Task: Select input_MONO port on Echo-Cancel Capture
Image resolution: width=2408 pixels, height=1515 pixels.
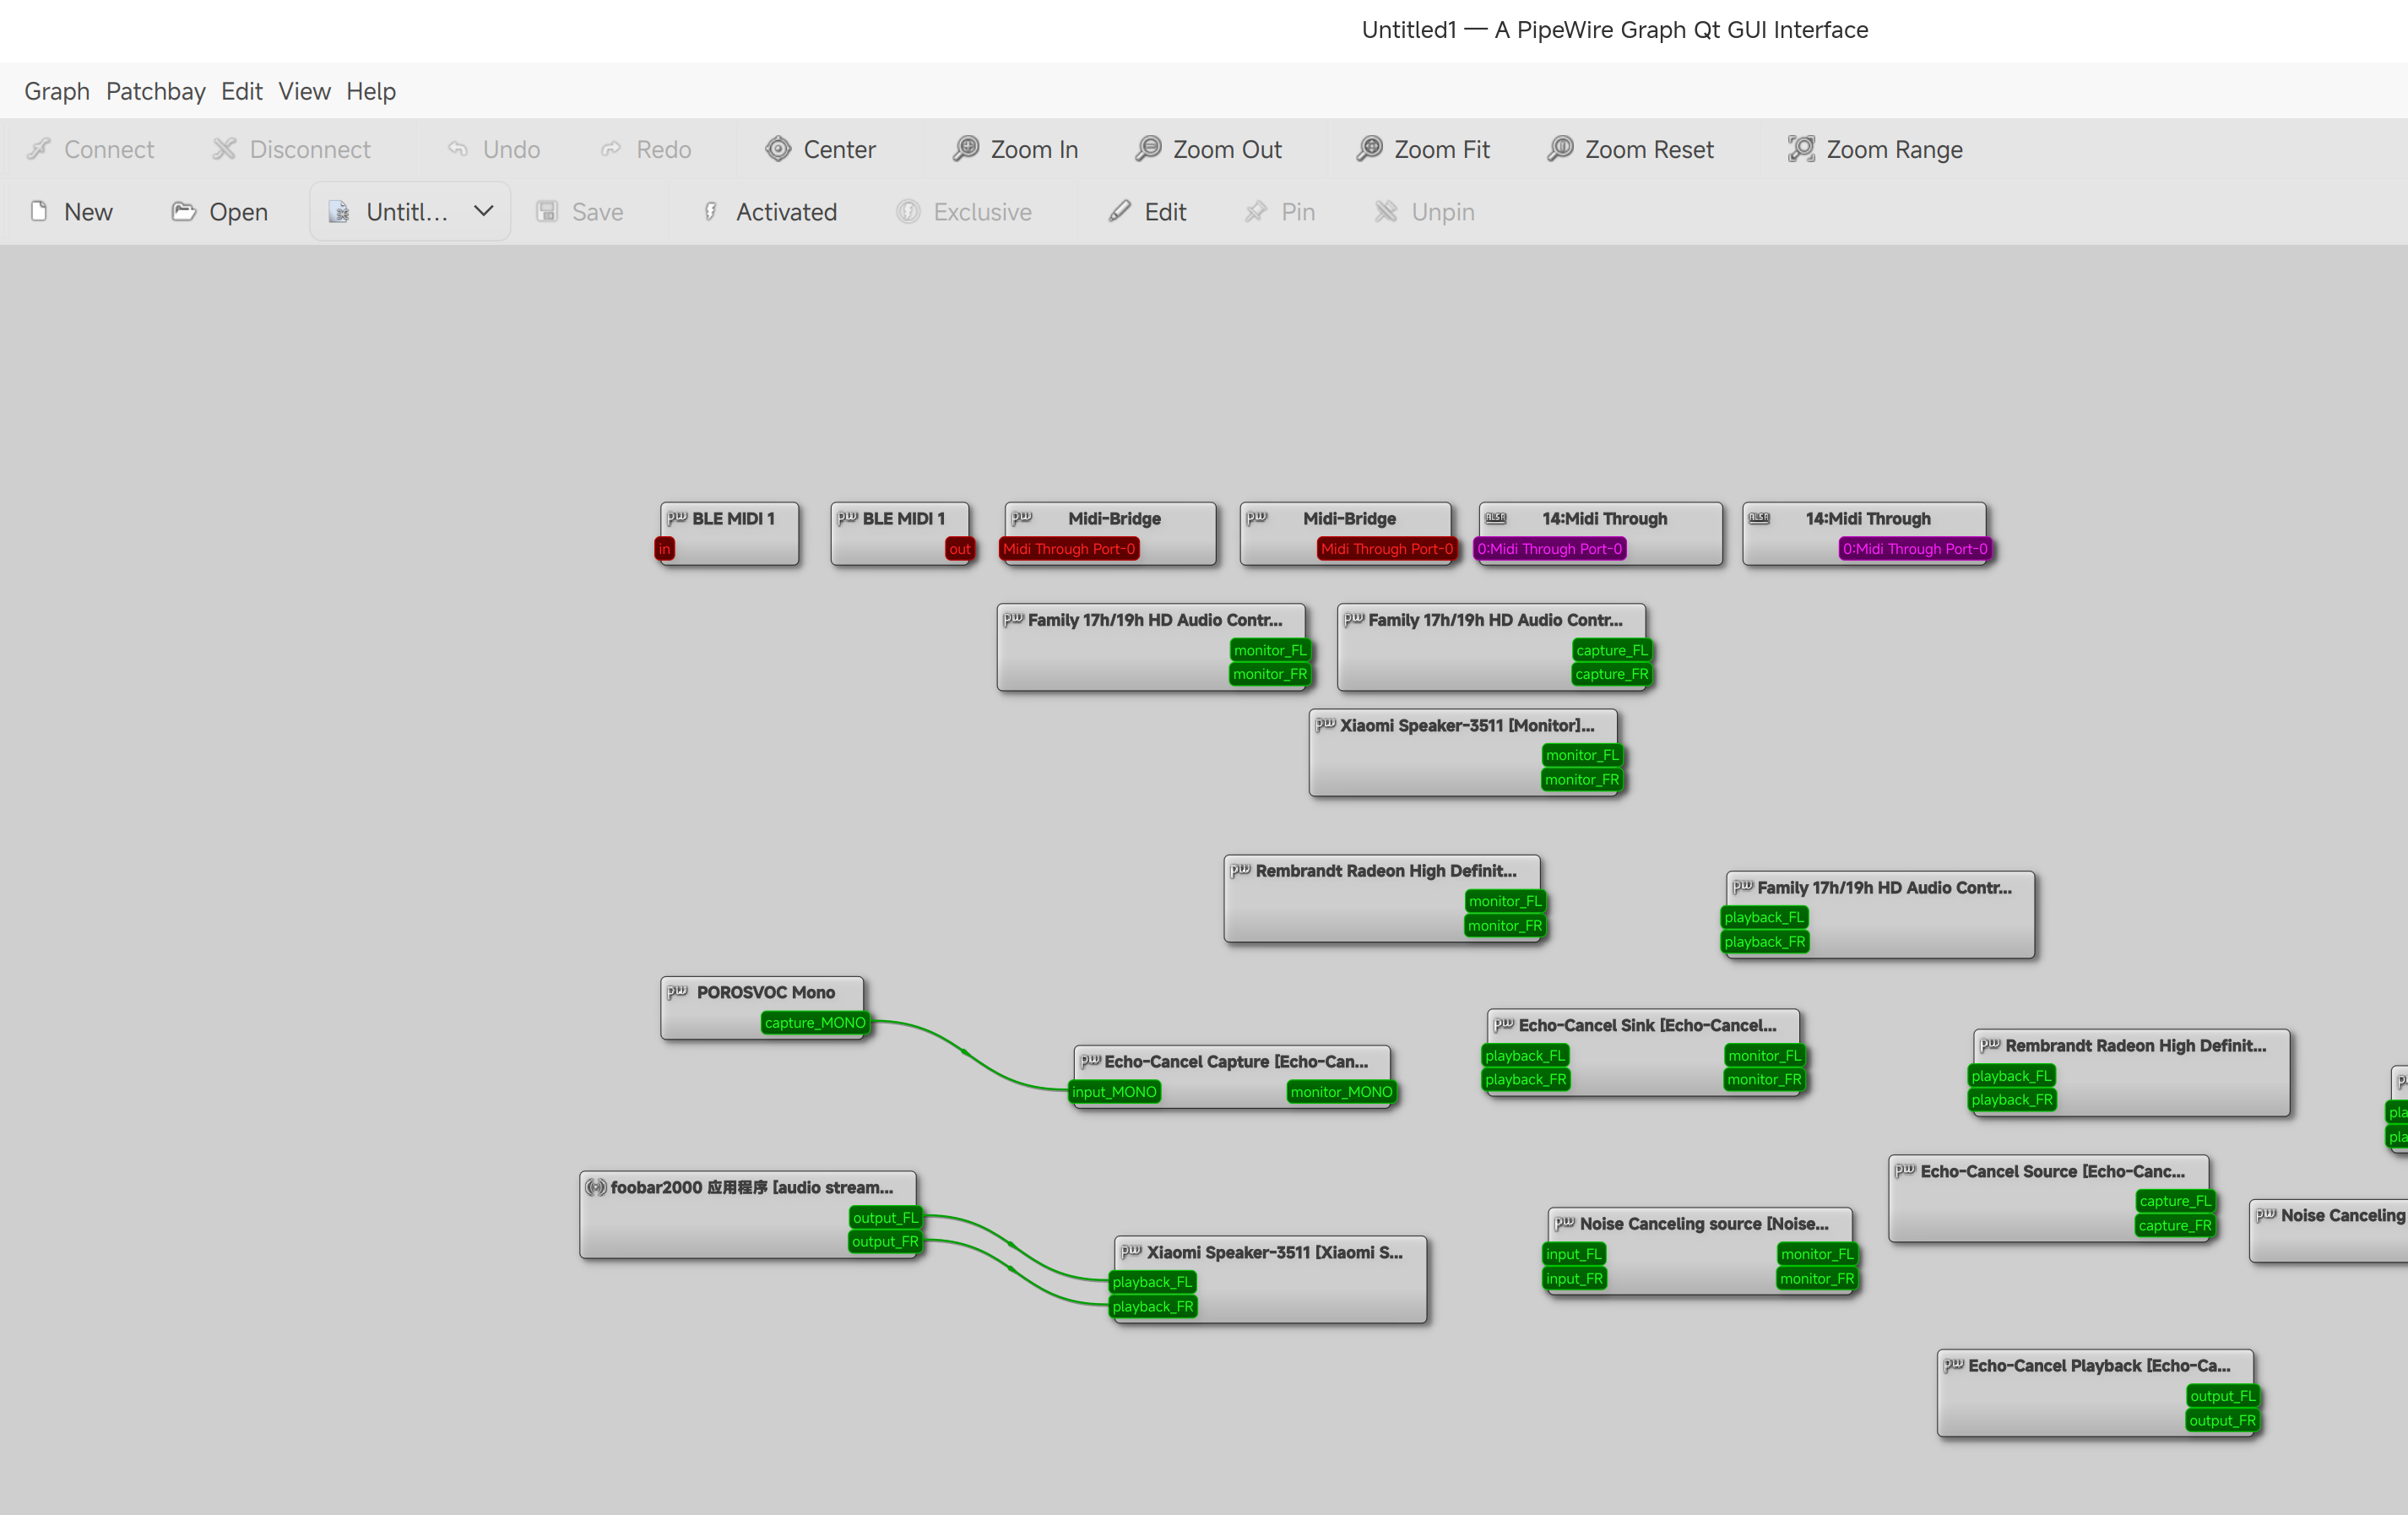Action: (x=1114, y=1092)
